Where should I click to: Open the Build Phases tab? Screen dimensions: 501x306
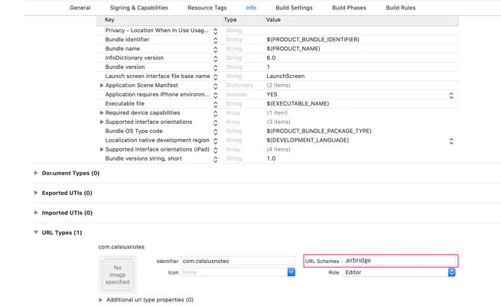click(x=349, y=8)
